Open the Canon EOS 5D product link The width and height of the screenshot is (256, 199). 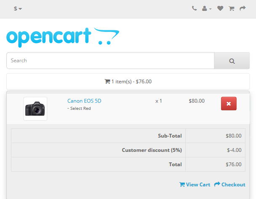point(84,101)
